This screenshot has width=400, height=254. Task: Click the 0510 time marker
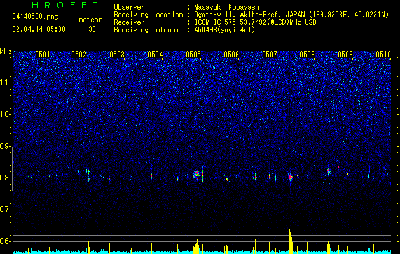[x=383, y=55]
